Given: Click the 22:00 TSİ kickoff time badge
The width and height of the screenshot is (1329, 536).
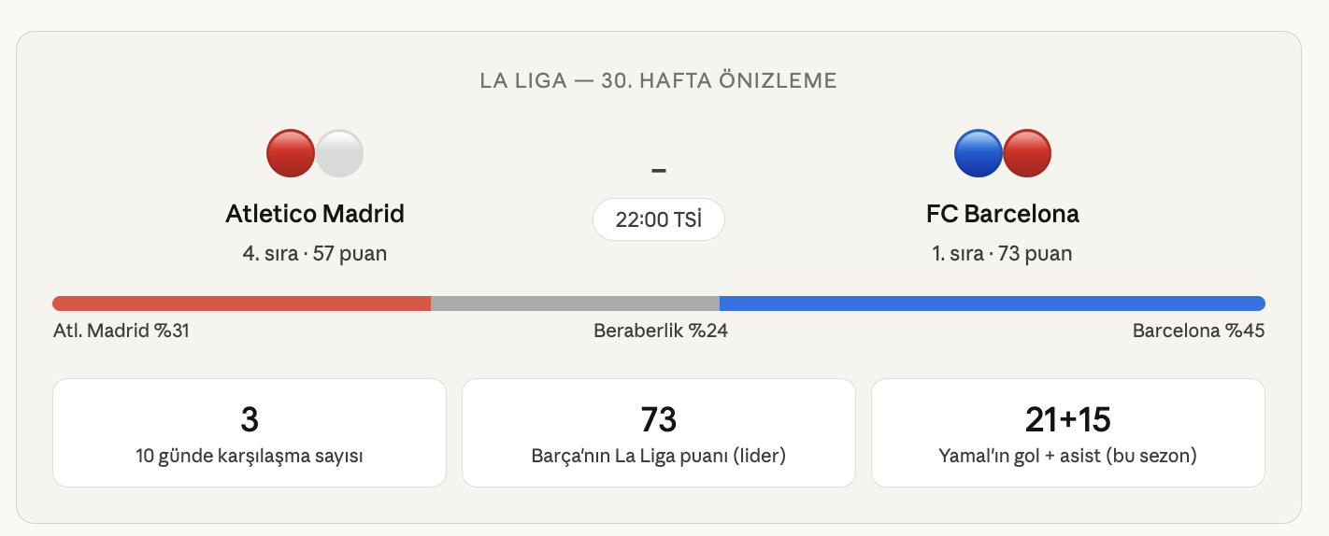Looking at the screenshot, I should point(658,220).
